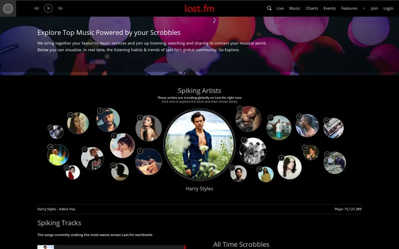Image resolution: width=399 pixels, height=249 pixels.
Task: Skip forward with the next track button
Action: (x=61, y=8)
